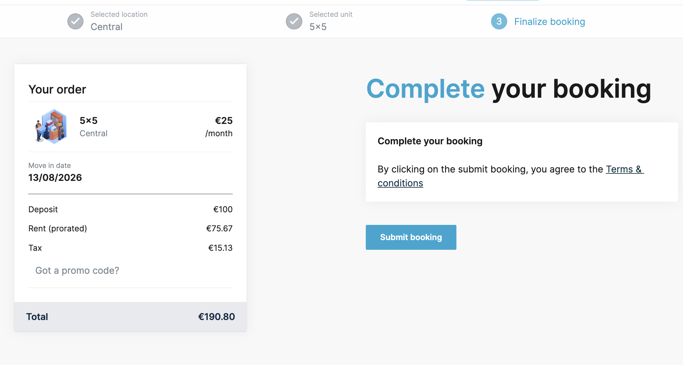This screenshot has height=365, width=683.
Task: Submit the booking
Action: (411, 237)
